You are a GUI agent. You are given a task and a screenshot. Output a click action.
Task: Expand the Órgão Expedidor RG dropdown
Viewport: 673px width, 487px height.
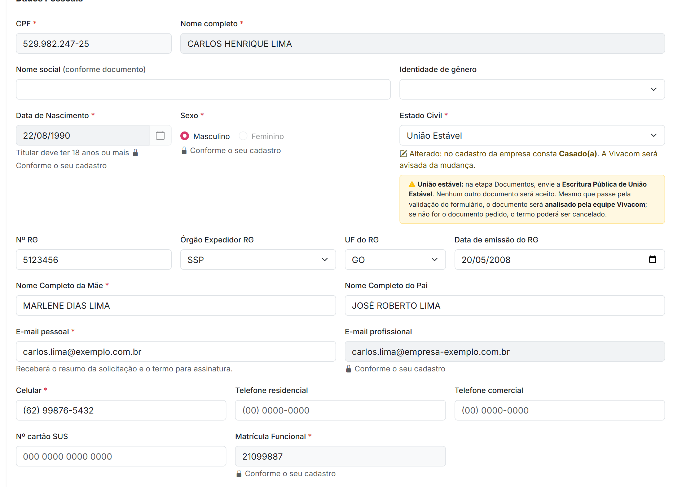pyautogui.click(x=258, y=260)
